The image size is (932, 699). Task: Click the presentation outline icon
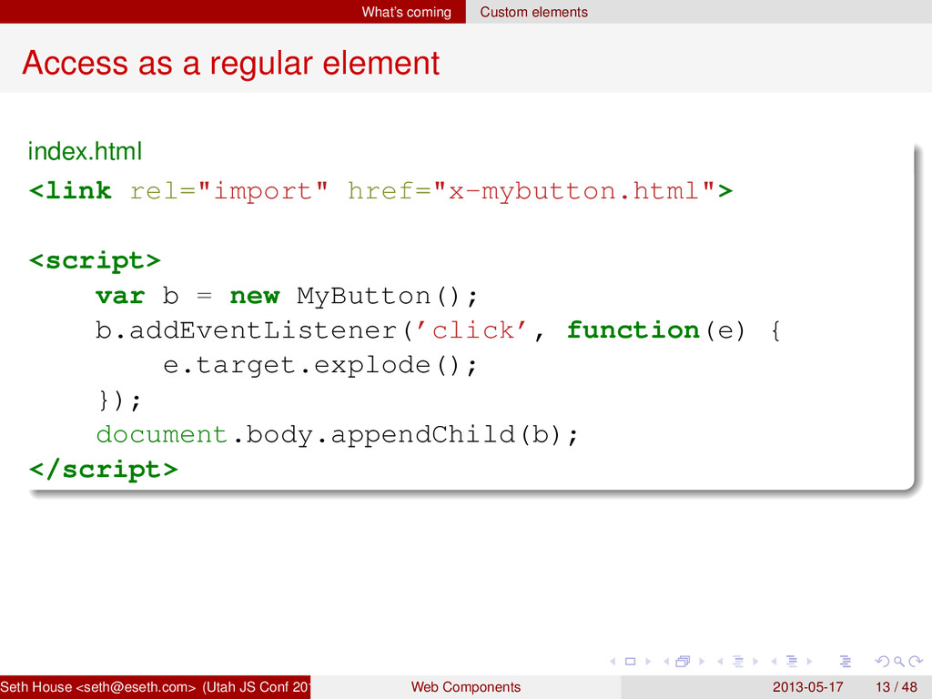pyautogui.click(x=846, y=661)
